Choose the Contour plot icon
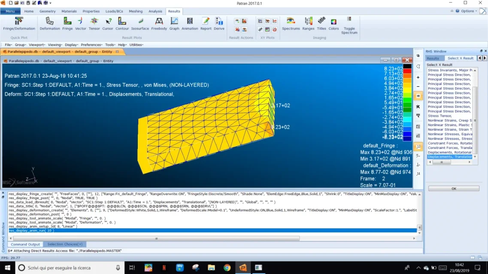 tap(122, 24)
